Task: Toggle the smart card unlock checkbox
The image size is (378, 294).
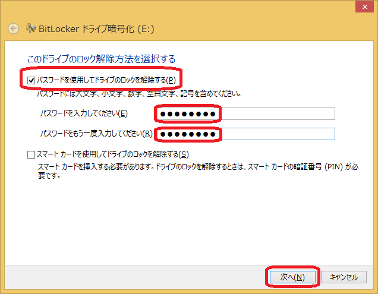Action: [x=31, y=154]
